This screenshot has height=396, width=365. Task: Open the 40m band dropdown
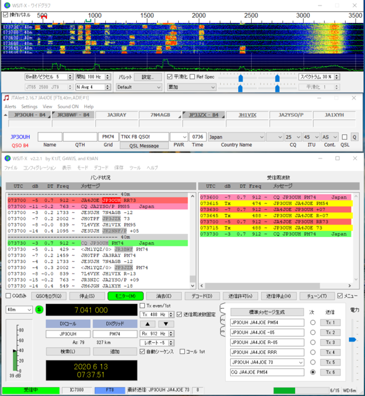[19, 309]
